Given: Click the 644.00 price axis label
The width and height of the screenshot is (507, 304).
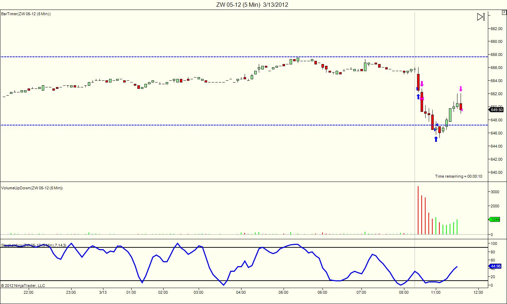Looking at the screenshot, I should coord(497,146).
